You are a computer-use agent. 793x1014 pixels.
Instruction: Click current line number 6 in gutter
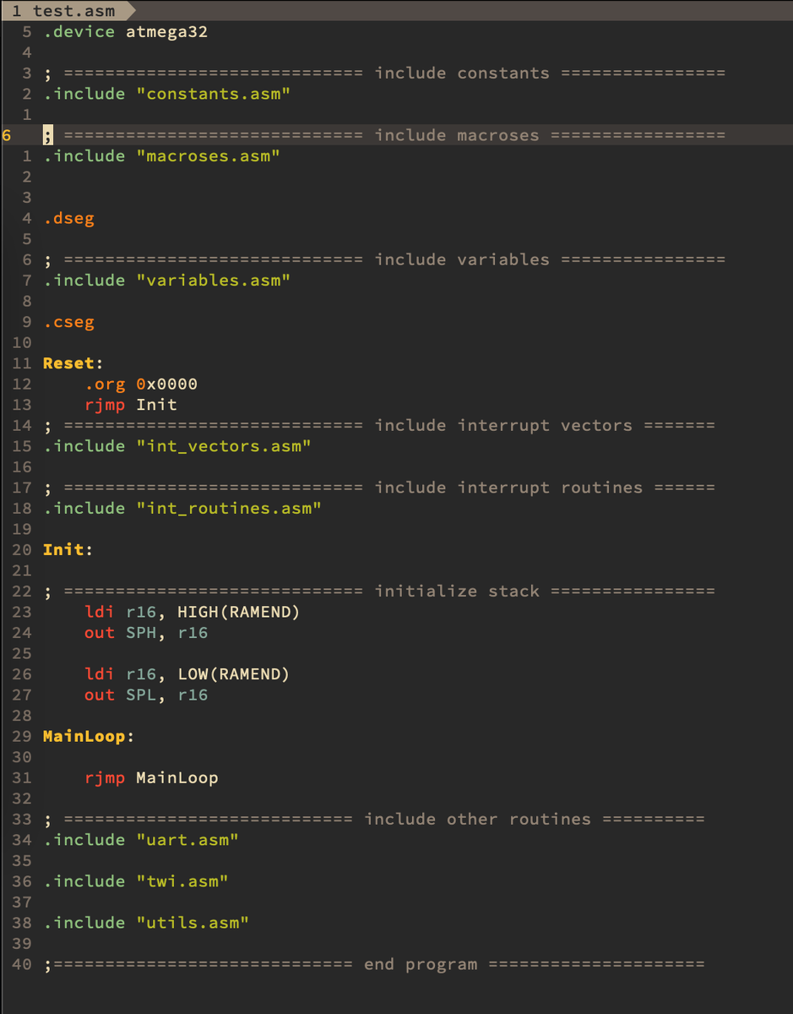pos(7,135)
